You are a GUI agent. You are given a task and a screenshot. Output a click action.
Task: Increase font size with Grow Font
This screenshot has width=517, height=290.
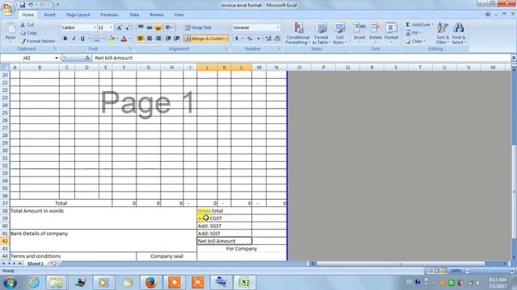119,27
